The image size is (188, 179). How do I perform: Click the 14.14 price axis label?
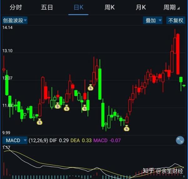coord(8,28)
